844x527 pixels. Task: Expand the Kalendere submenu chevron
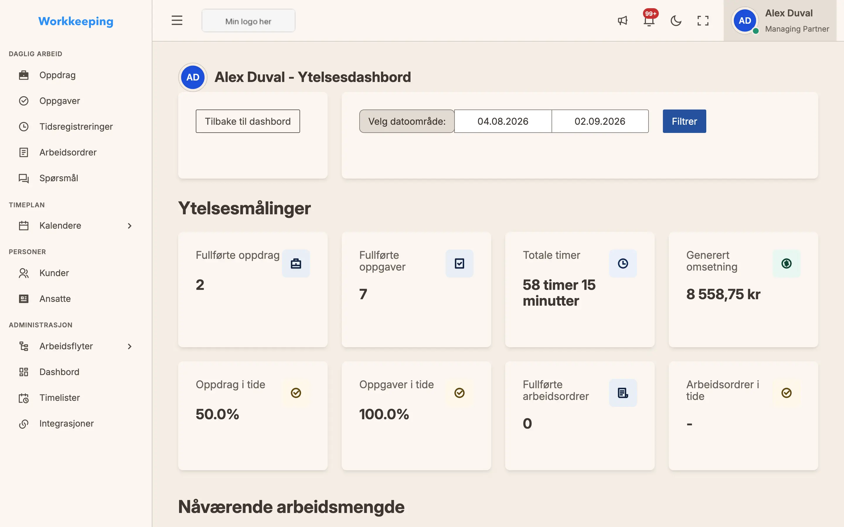tap(130, 226)
